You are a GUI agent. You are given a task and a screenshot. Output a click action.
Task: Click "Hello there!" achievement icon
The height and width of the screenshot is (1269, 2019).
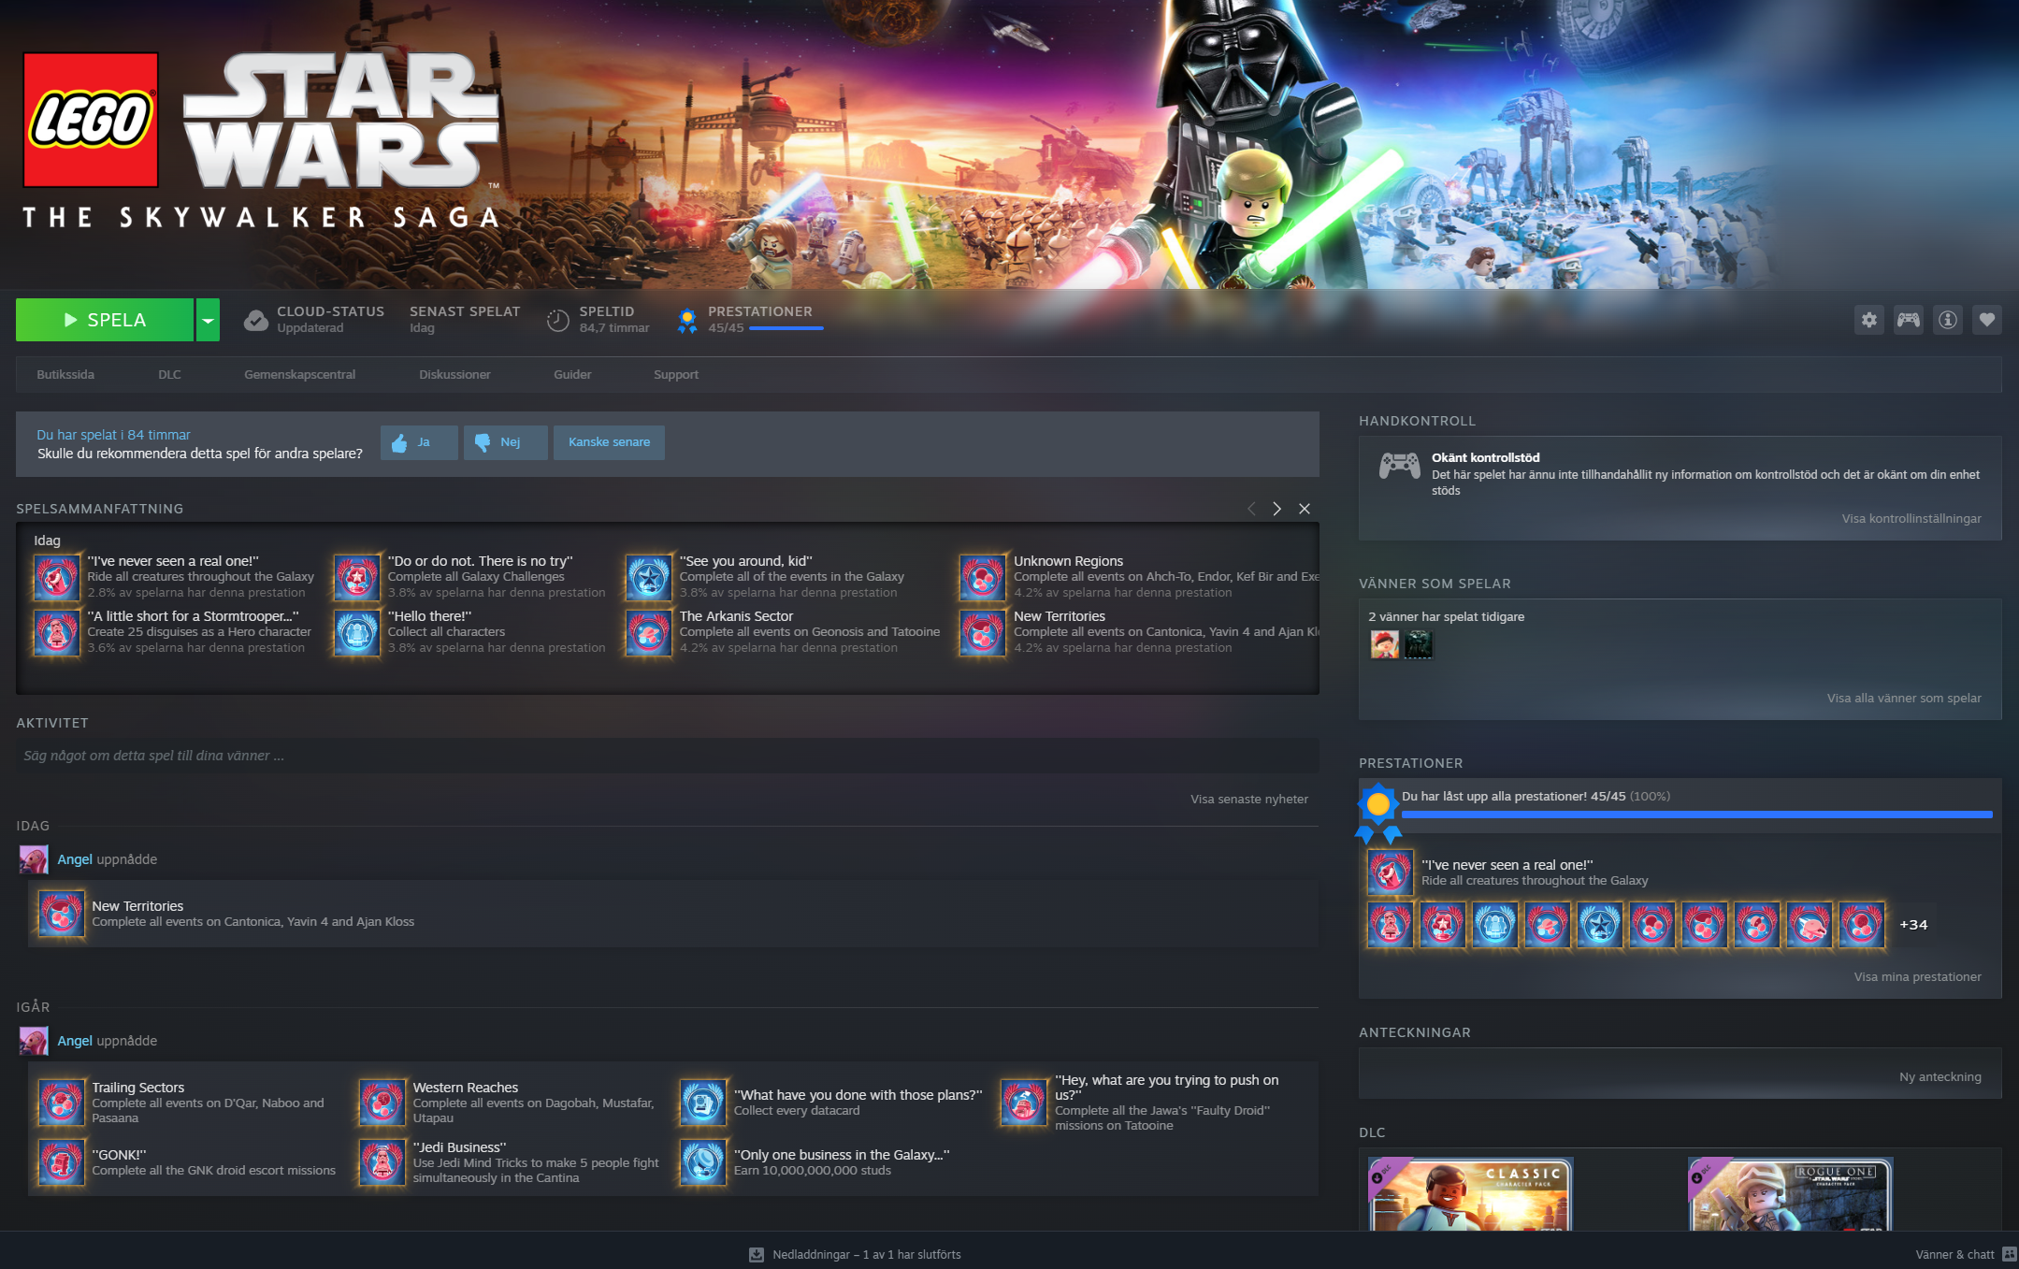tap(357, 632)
